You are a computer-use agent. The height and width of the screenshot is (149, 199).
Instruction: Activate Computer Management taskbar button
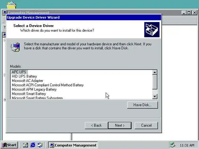point(73,145)
